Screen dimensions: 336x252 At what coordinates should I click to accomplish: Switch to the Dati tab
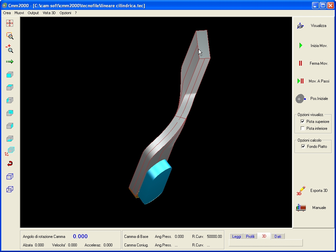pyautogui.click(x=278, y=236)
